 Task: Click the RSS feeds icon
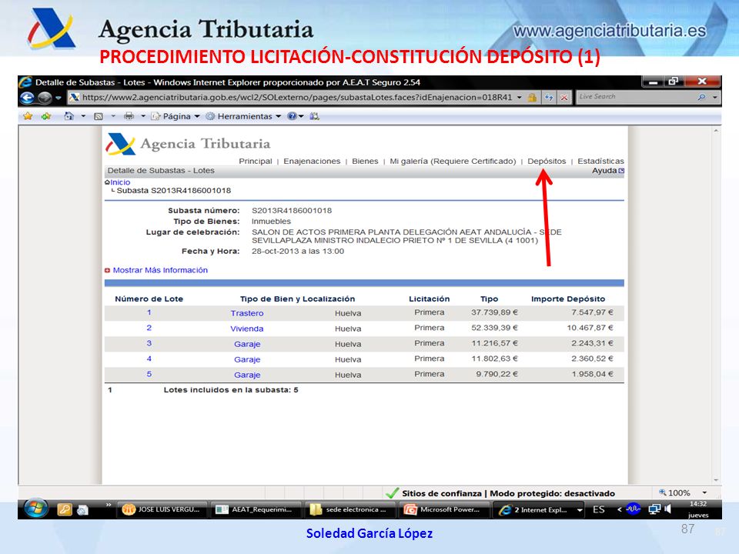coord(98,116)
